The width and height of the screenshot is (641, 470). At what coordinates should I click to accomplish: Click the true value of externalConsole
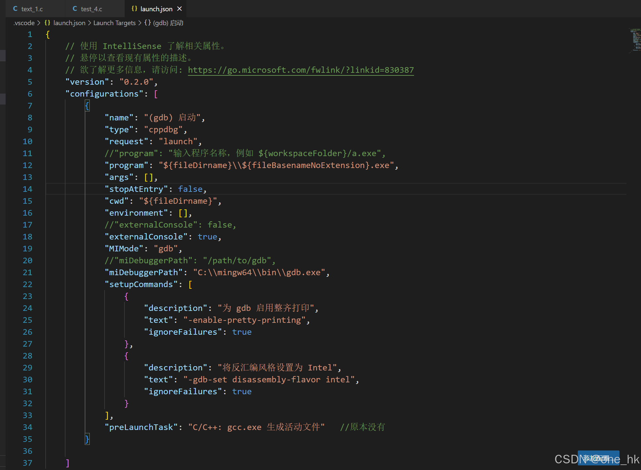click(207, 236)
